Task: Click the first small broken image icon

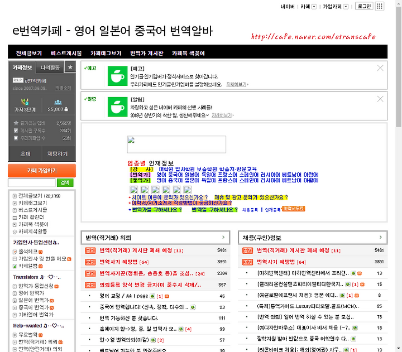Action: tap(134, 190)
